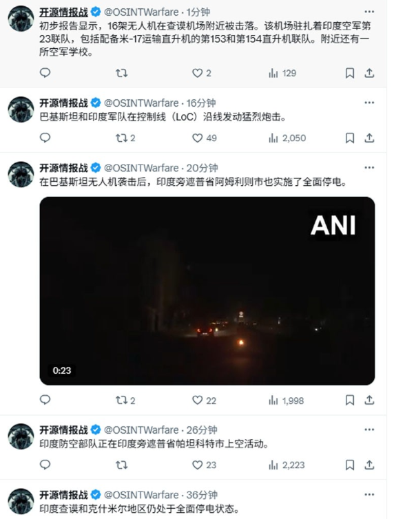The width and height of the screenshot is (394, 519).
Task: Play the ANI blackout video
Action: coord(207,291)
